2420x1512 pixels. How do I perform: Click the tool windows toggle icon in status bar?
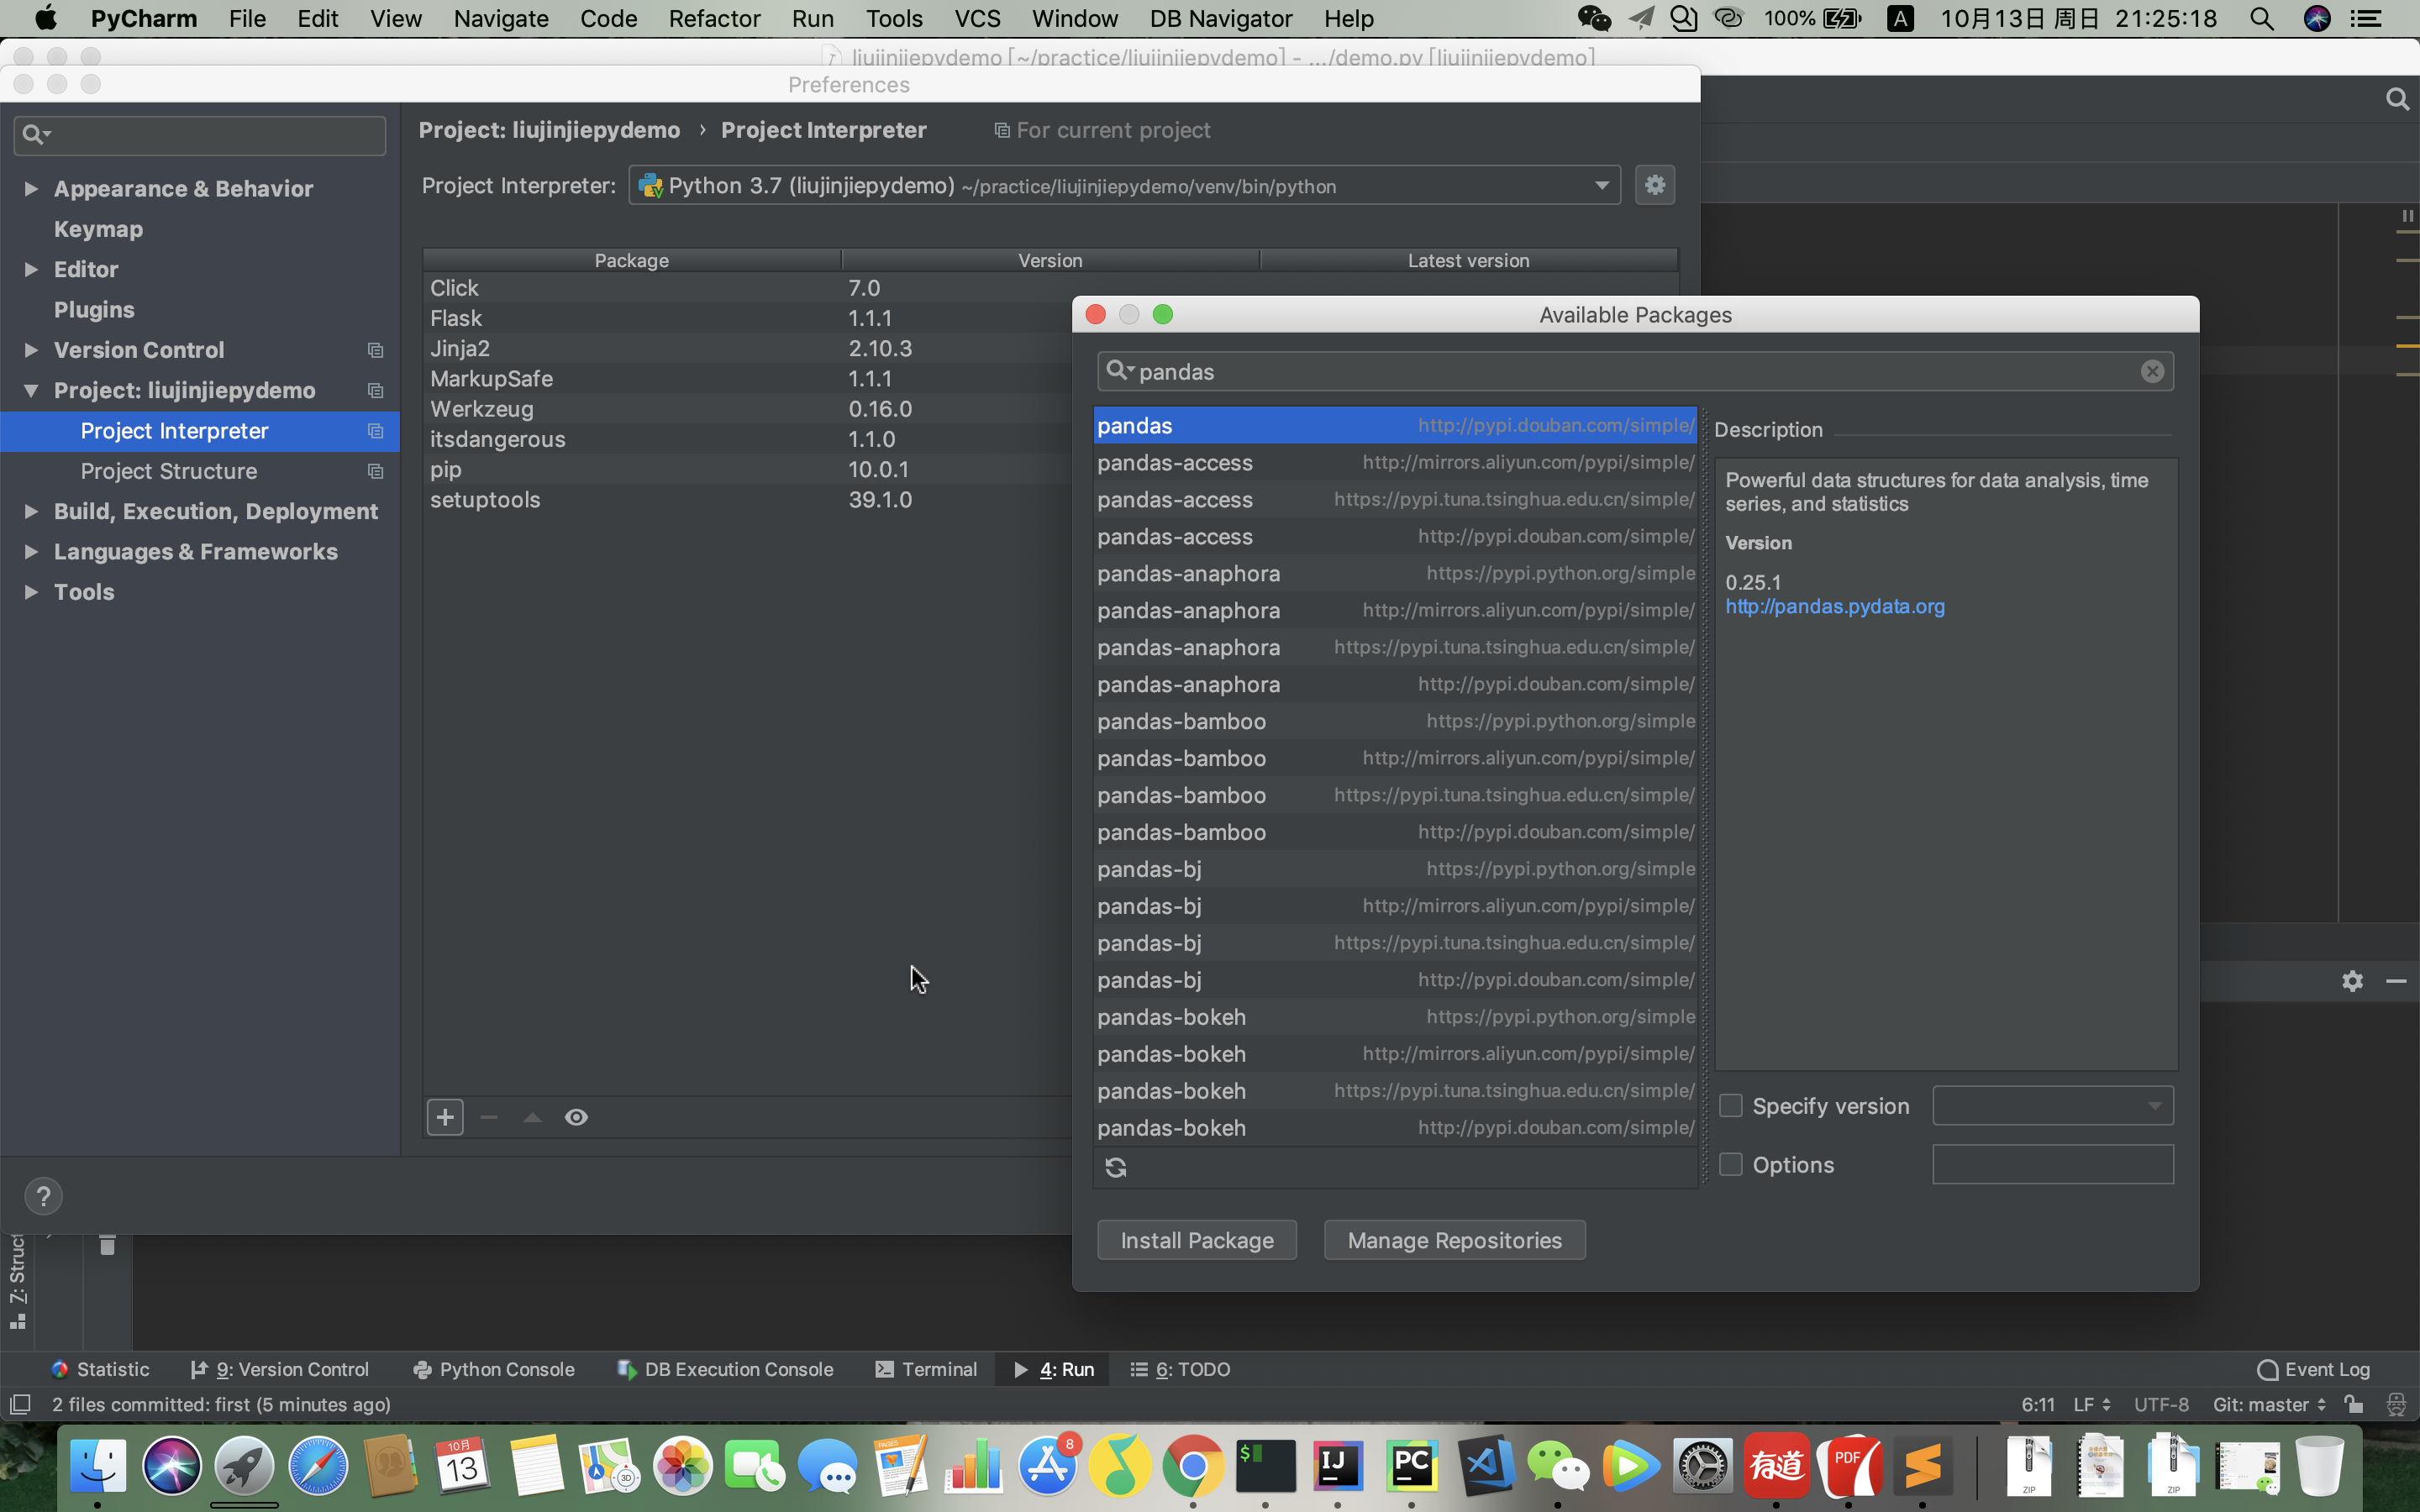coord(19,1404)
